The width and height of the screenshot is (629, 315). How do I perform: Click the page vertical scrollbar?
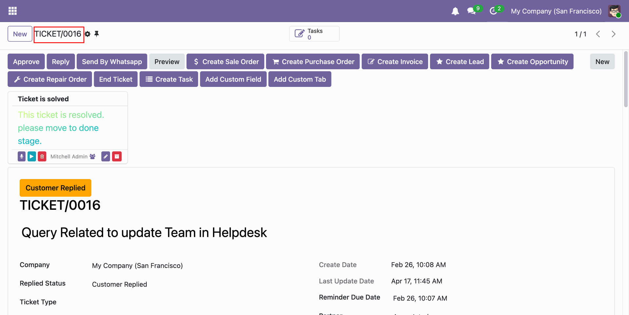pyautogui.click(x=626, y=79)
